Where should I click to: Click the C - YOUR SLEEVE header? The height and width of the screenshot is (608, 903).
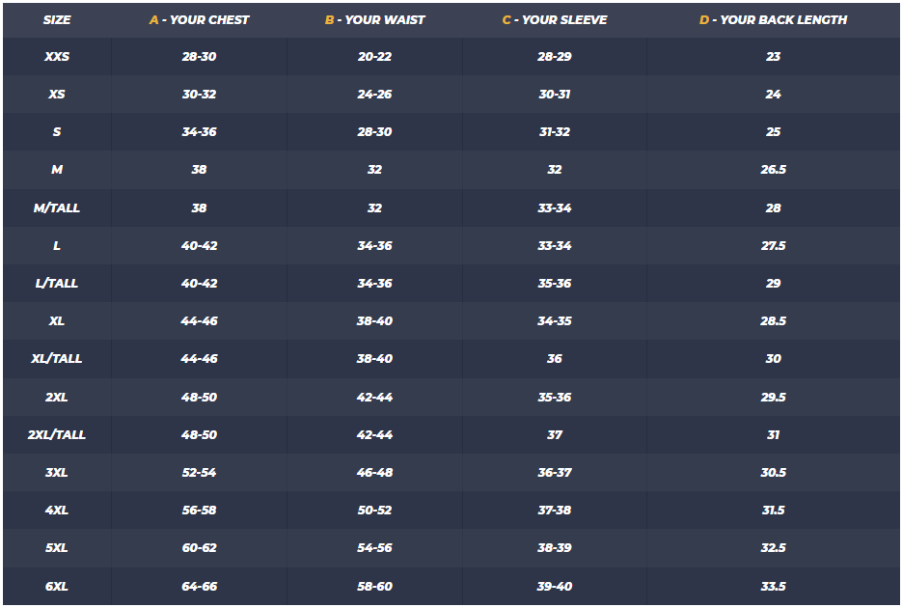[x=555, y=19]
